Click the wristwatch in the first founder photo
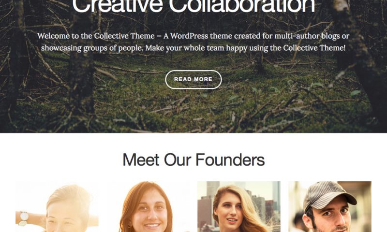Screen dimensions: 387x232 click(x=24, y=218)
